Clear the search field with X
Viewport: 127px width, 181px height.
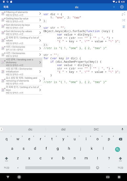[x=114, y=7]
